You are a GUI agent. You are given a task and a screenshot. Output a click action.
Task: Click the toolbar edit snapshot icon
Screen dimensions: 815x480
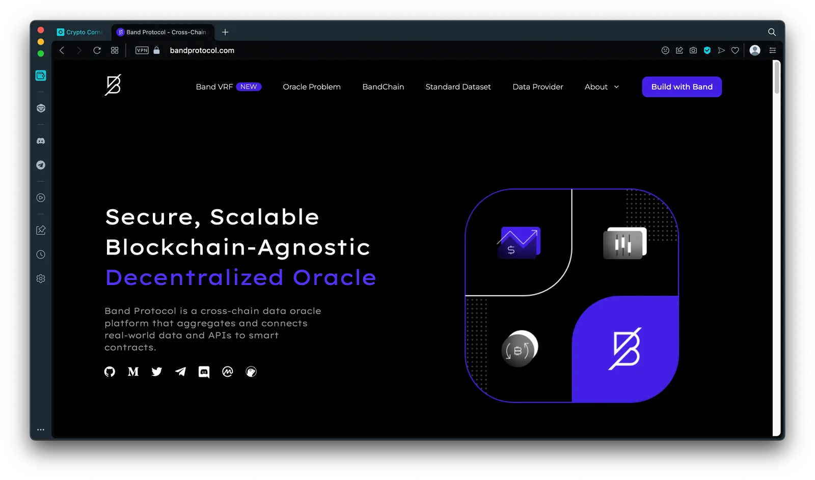[x=680, y=50]
